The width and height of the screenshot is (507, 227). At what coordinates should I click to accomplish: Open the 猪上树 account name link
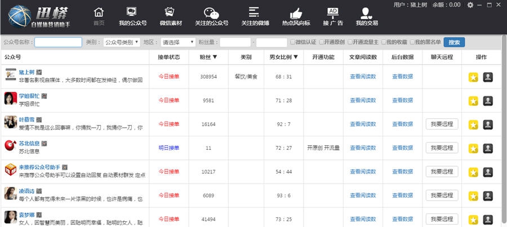point(26,72)
